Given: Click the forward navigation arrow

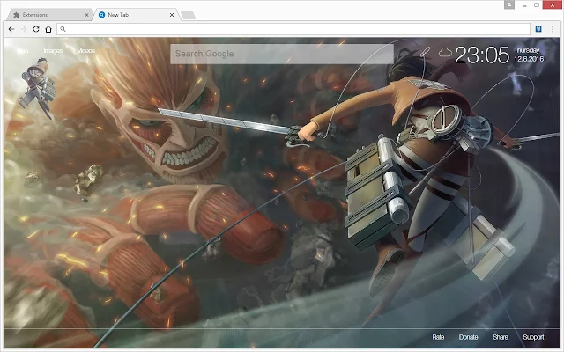Looking at the screenshot, I should point(24,29).
